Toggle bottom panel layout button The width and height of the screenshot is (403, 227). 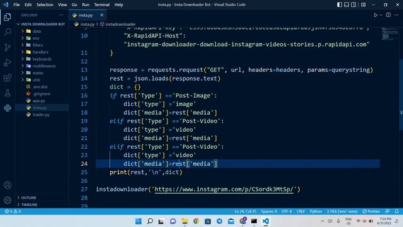point(346,4)
